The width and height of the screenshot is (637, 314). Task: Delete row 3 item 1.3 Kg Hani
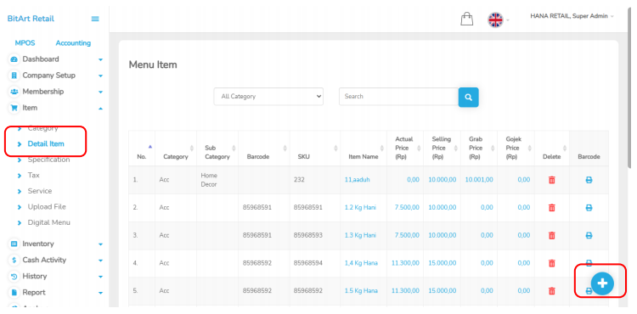click(x=552, y=235)
